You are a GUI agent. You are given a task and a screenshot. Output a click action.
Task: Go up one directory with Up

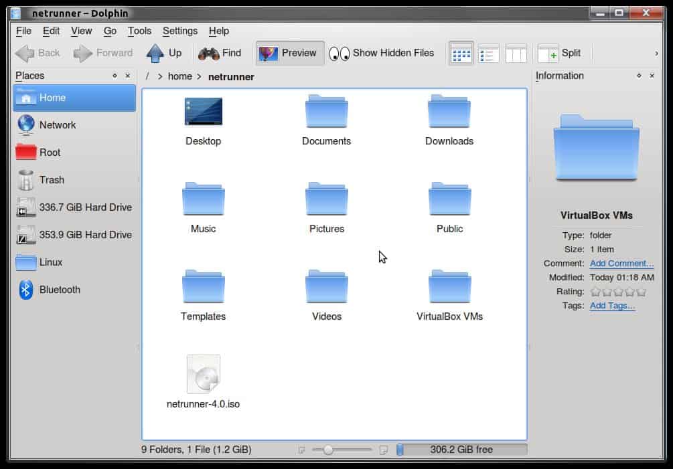[x=164, y=53]
